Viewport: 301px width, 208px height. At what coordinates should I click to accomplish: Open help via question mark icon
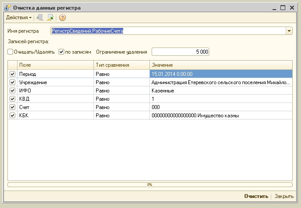point(62,17)
